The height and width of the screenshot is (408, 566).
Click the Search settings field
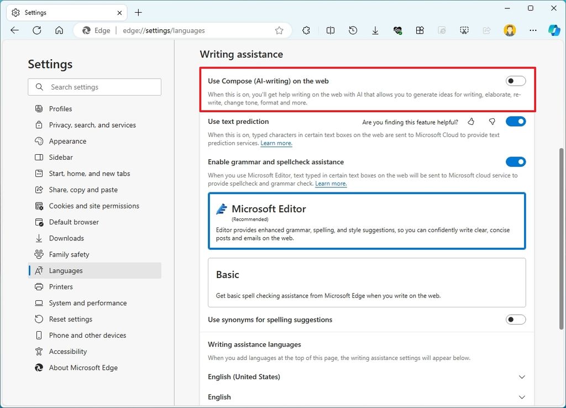click(94, 87)
